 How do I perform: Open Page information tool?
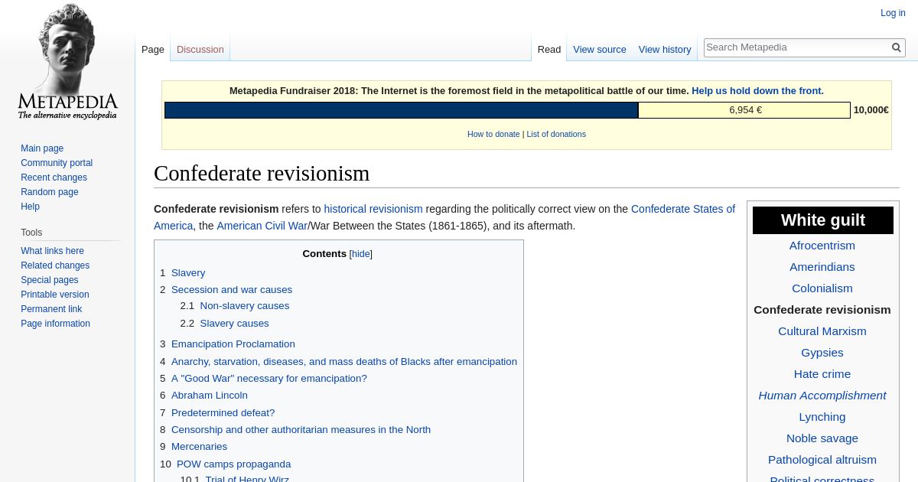[55, 324]
